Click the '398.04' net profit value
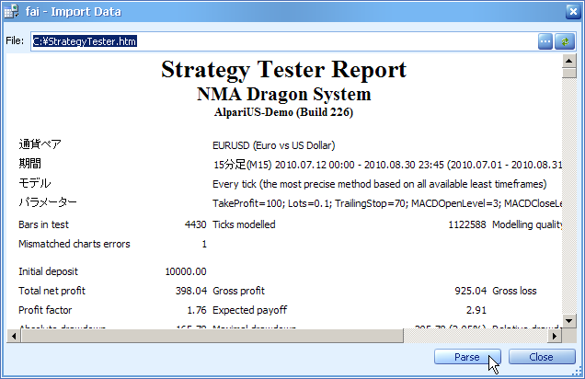This screenshot has height=379, width=585. pyautogui.click(x=191, y=291)
